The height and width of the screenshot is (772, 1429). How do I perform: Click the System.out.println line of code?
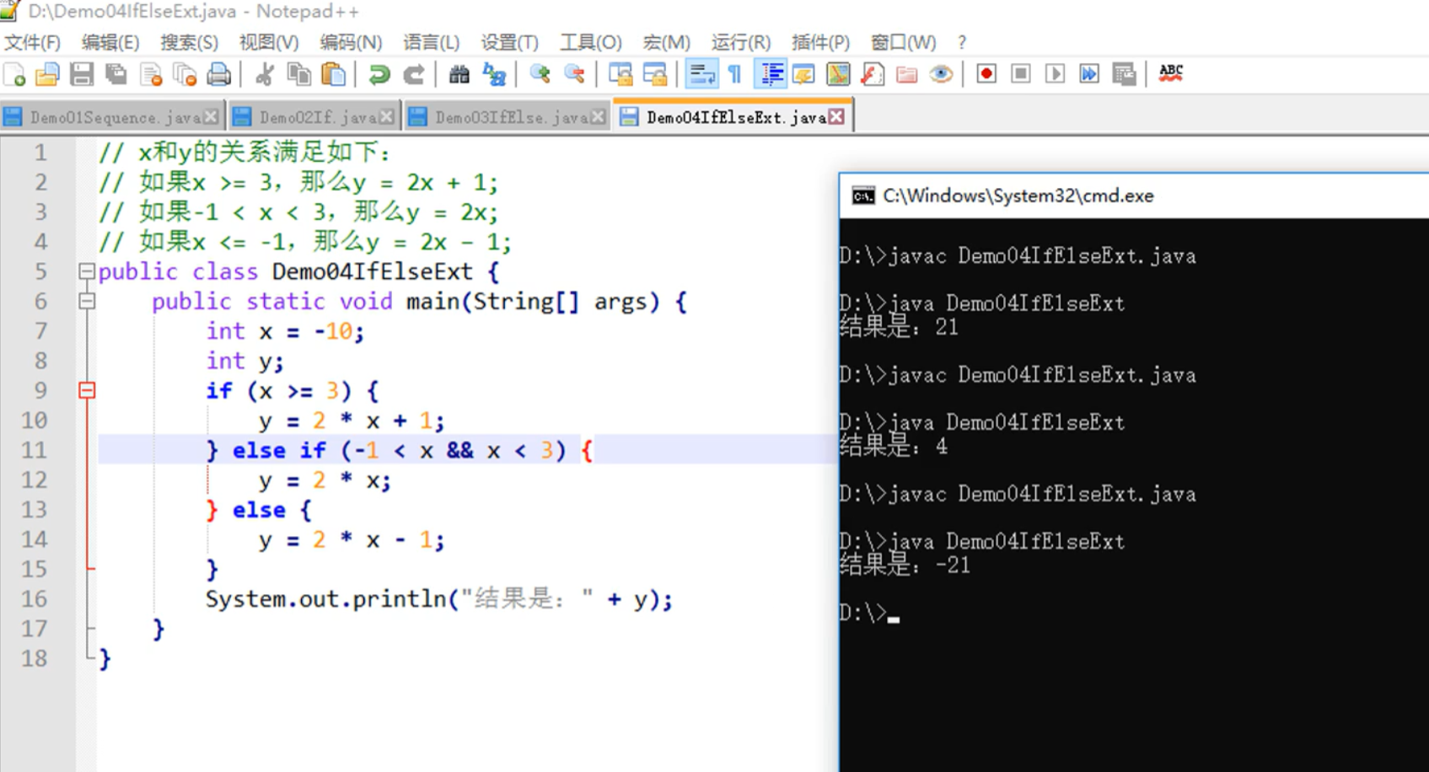pos(438,599)
